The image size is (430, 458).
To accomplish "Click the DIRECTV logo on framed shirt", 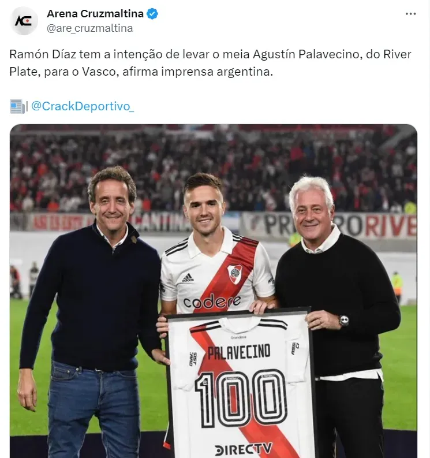I will [x=243, y=449].
